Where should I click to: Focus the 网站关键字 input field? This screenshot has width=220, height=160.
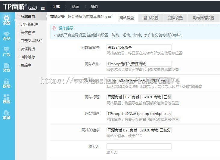tap(139, 130)
